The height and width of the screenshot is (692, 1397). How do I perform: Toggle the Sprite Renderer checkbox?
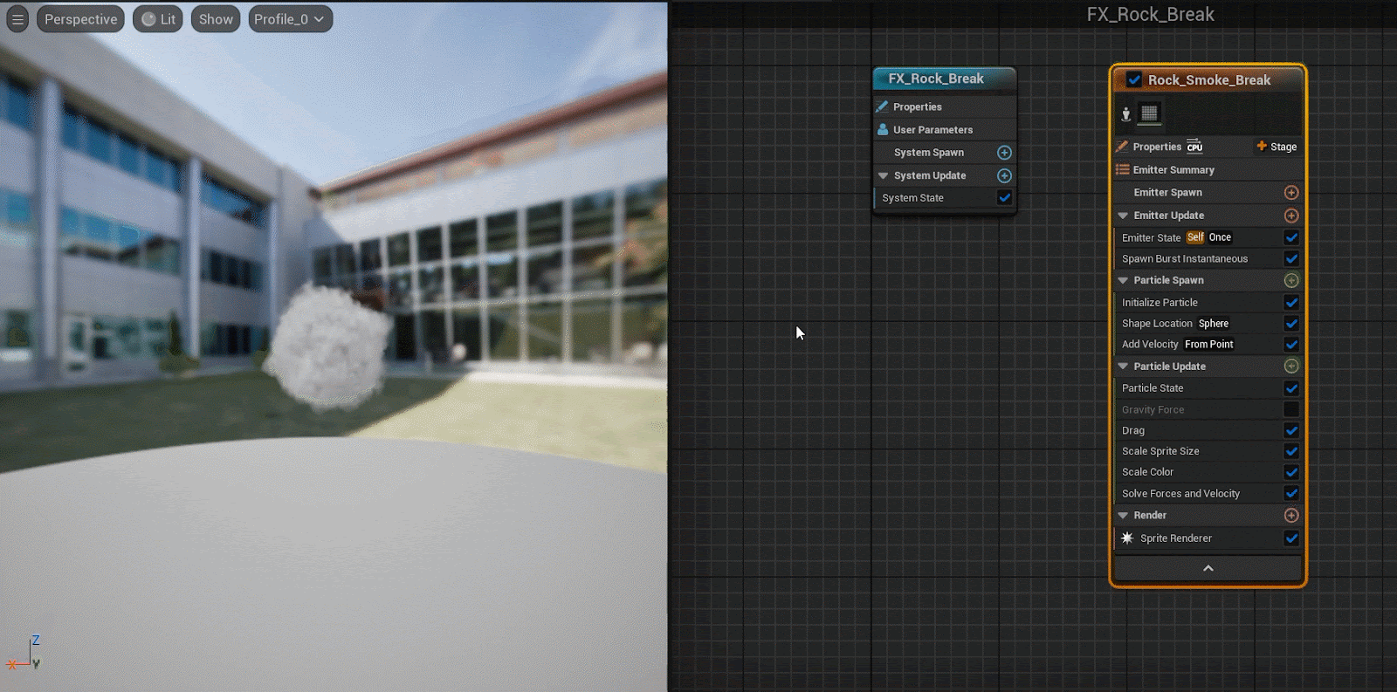[1291, 538]
